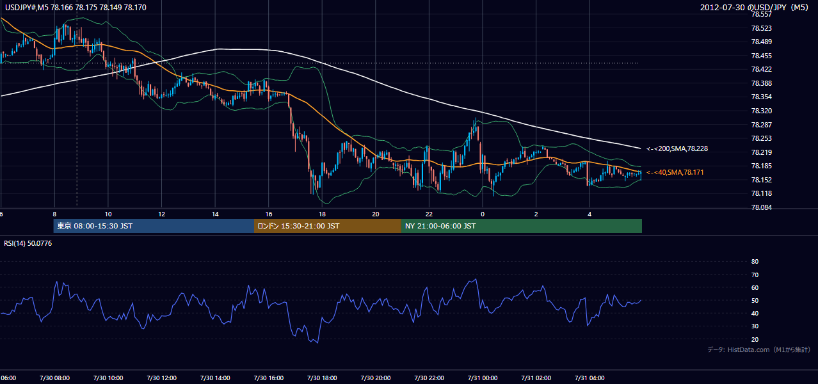818x384 pixels.
Task: Click the 78.388 price axis label
Action: click(x=762, y=83)
